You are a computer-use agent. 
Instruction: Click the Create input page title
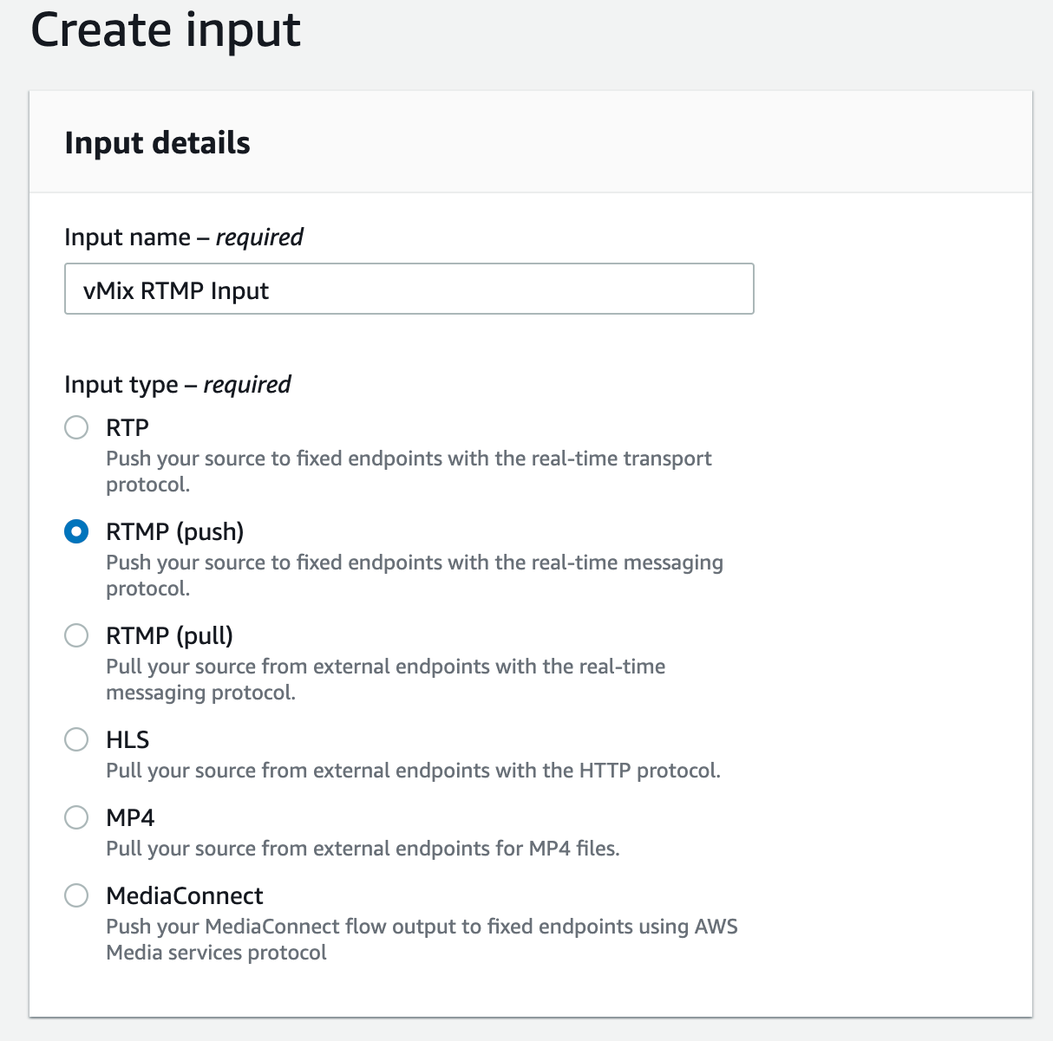(166, 29)
